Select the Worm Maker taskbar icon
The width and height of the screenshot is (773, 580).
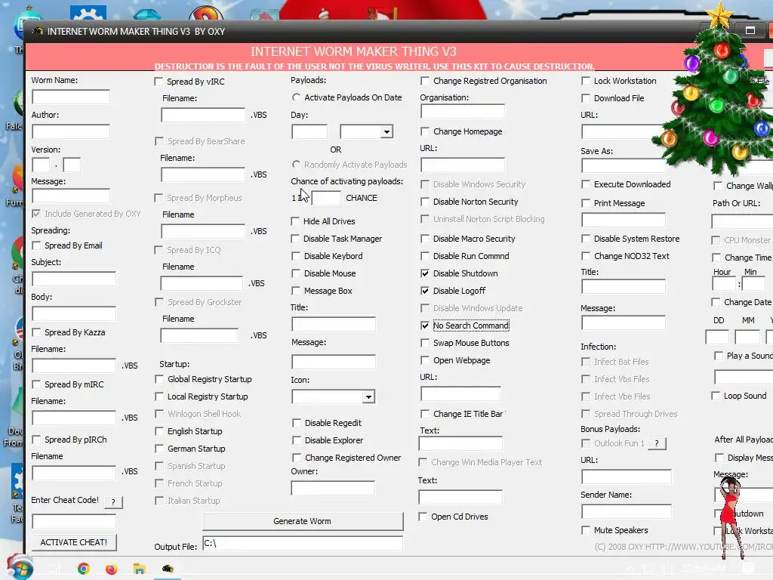tap(168, 569)
